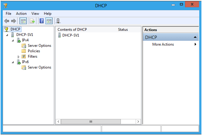Viewport: 202px width, 135px height.
Task: Toggle Show/Hide Action Pane toolbar button
Action: (x=49, y=21)
